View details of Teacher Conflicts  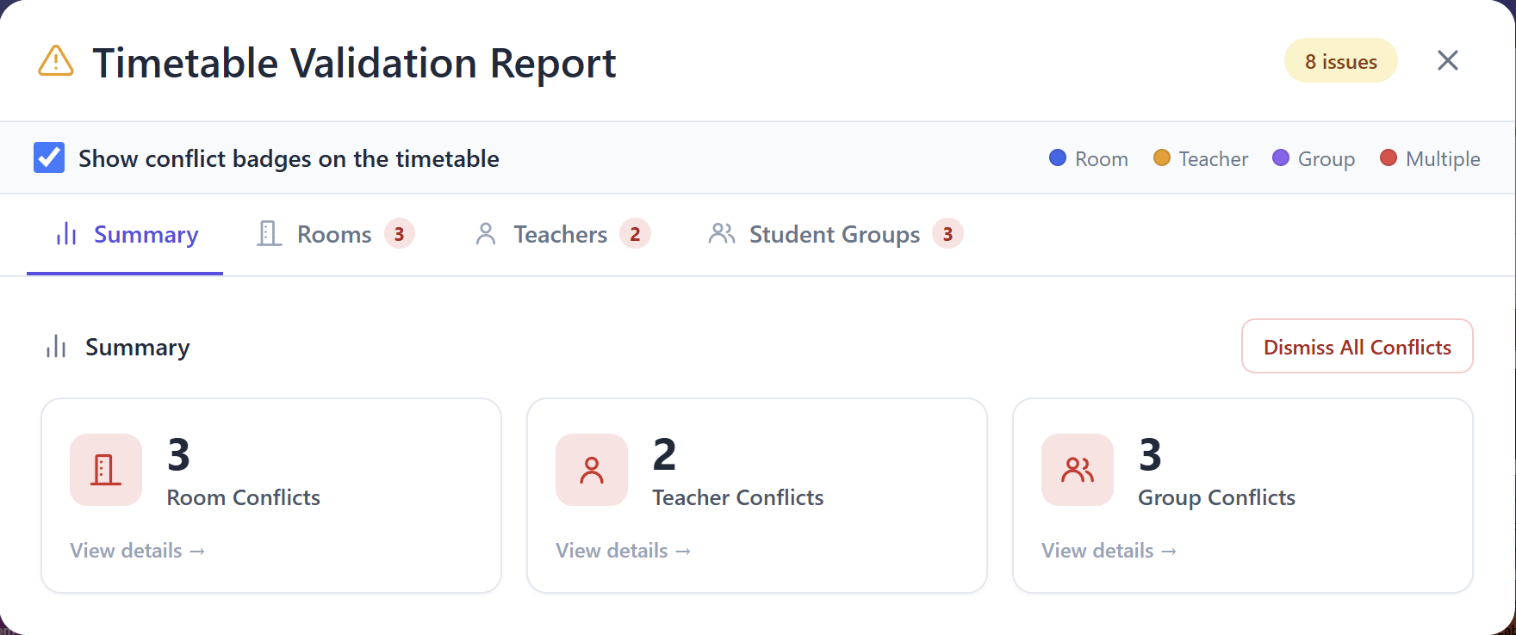[x=624, y=551]
